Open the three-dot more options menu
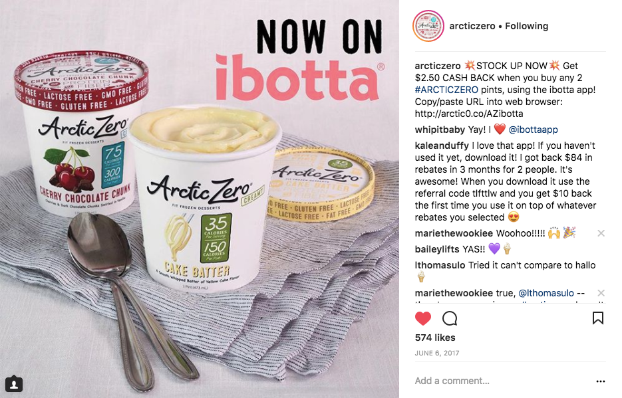 click(x=601, y=381)
